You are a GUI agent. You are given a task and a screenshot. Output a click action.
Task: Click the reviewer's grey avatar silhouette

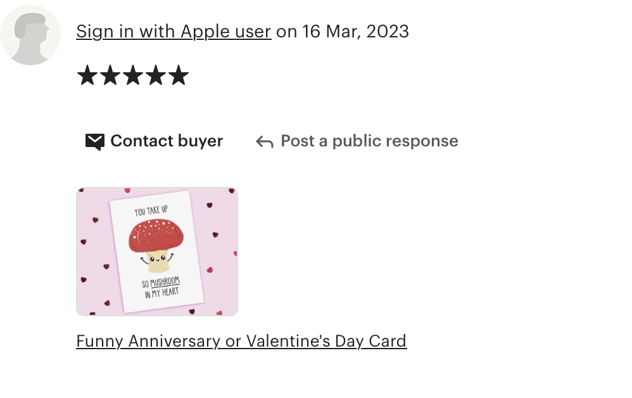[x=30, y=35]
